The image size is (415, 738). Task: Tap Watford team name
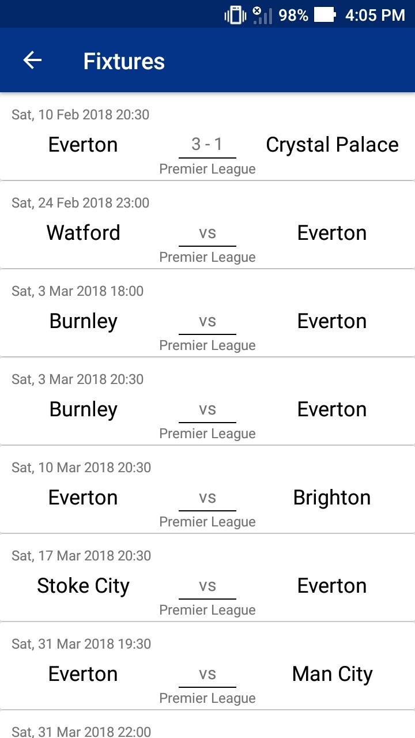coord(83,233)
